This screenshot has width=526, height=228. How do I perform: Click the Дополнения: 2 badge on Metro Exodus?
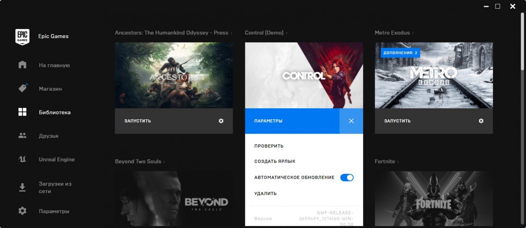pyautogui.click(x=400, y=53)
